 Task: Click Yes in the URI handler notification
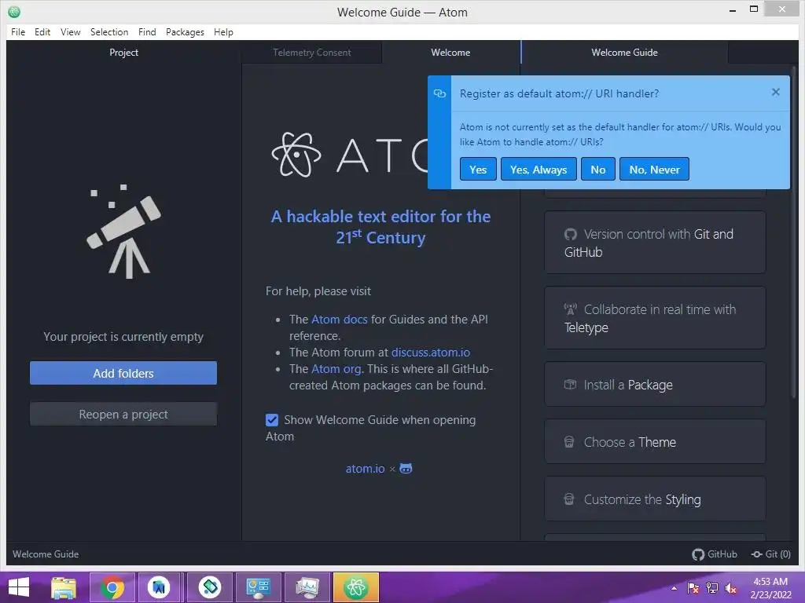(x=478, y=170)
